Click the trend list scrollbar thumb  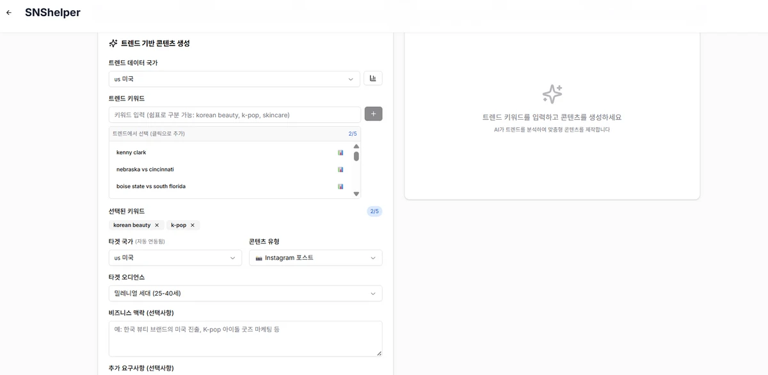click(356, 156)
